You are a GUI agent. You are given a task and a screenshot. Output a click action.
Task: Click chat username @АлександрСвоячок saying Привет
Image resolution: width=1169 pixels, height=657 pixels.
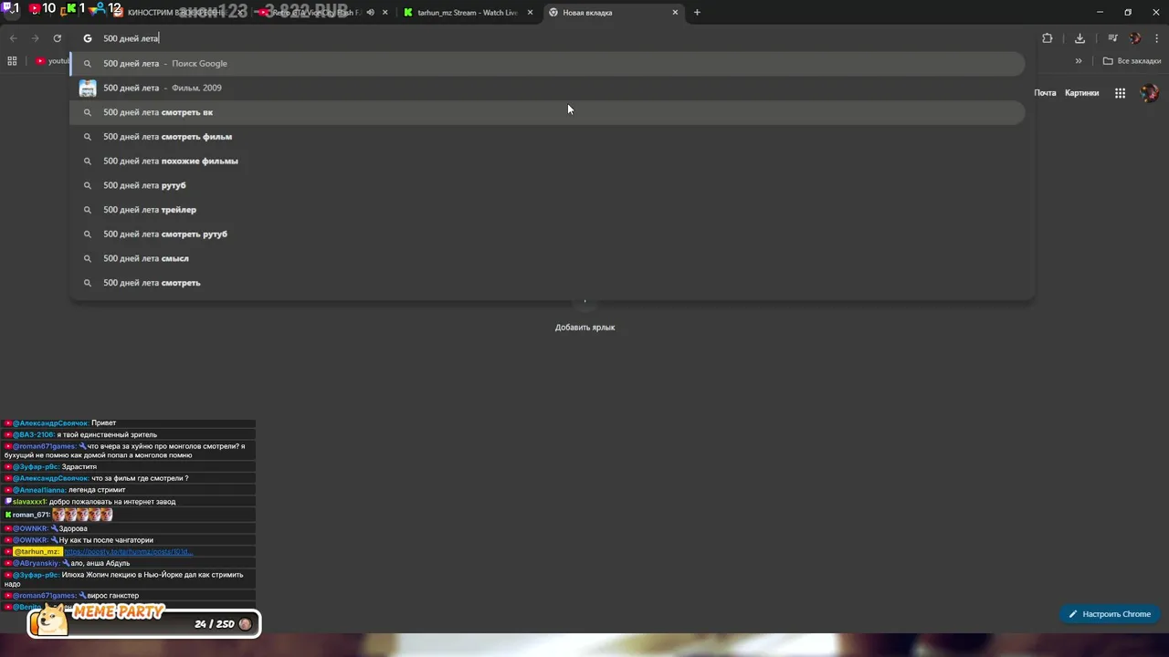(x=50, y=423)
